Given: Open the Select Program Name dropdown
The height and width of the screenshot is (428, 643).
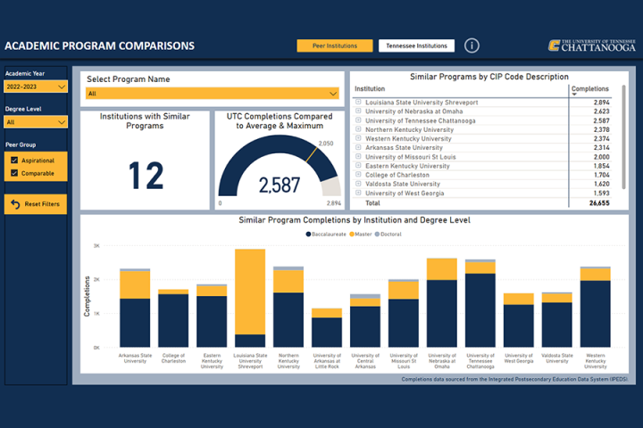Looking at the screenshot, I should (212, 94).
